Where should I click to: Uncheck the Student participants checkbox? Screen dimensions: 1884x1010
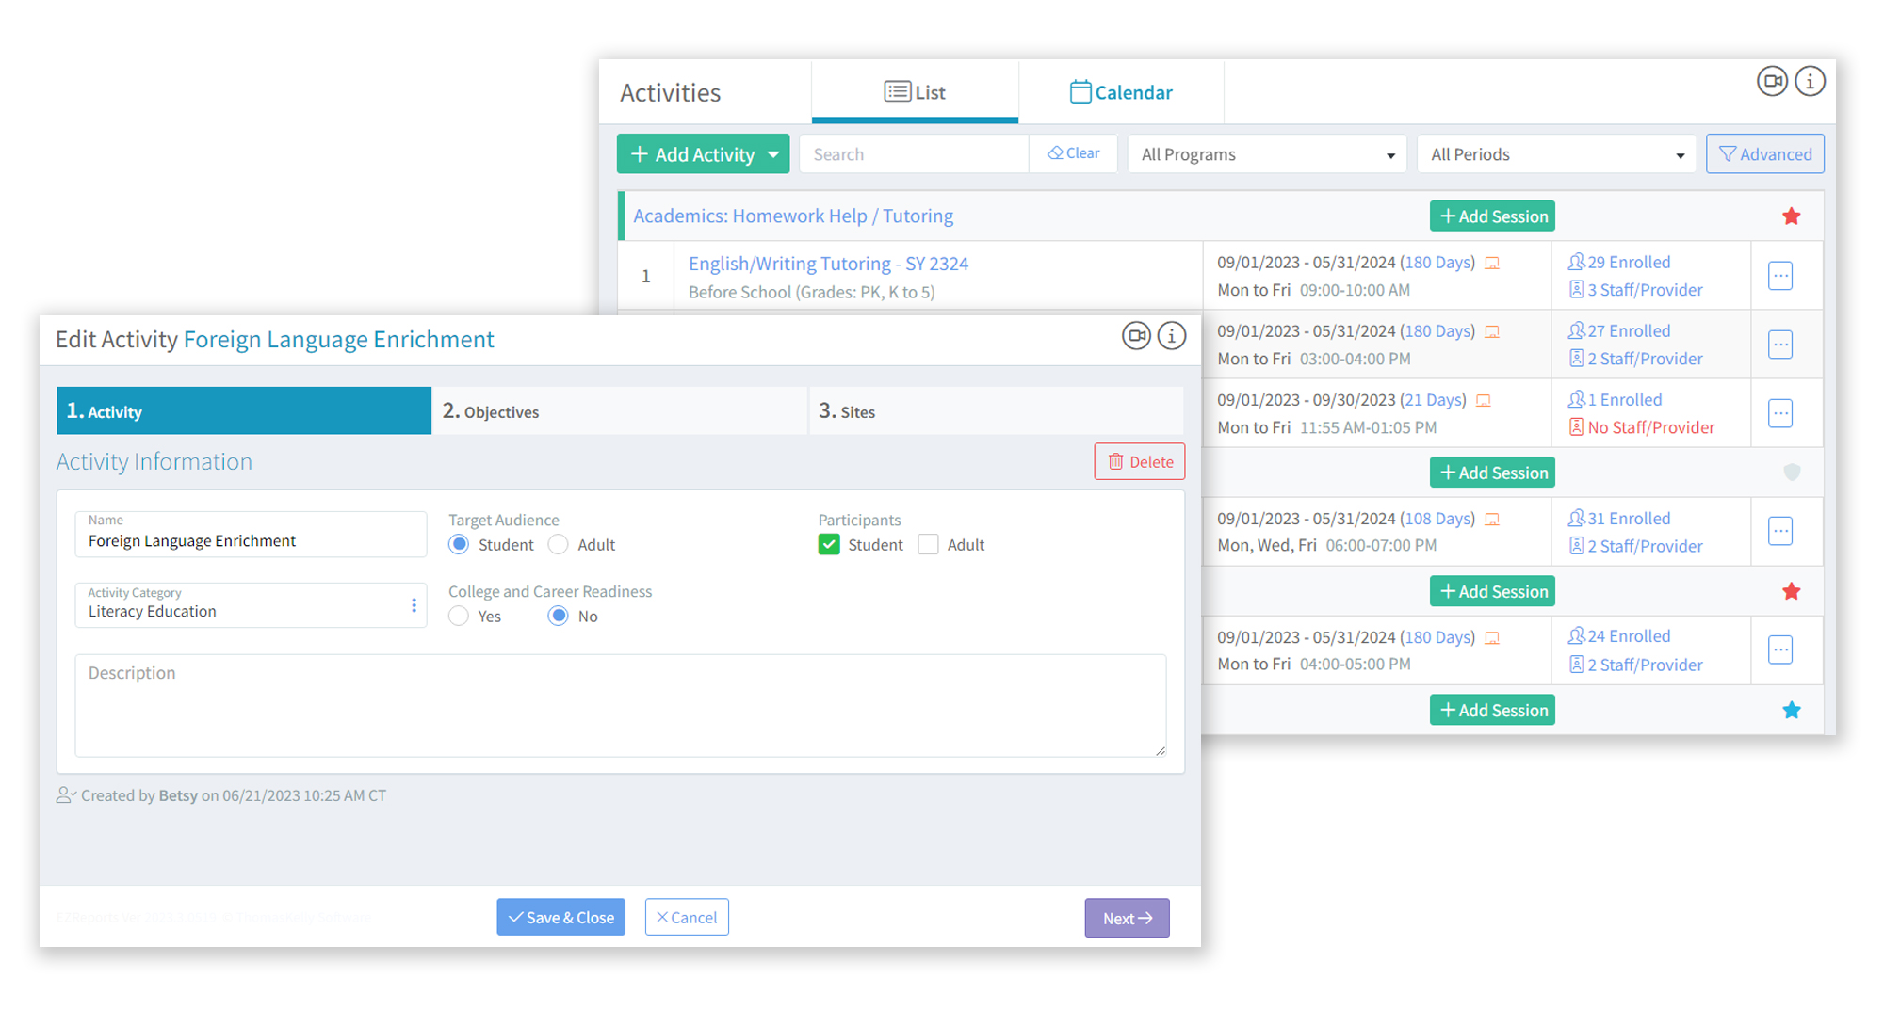click(829, 545)
